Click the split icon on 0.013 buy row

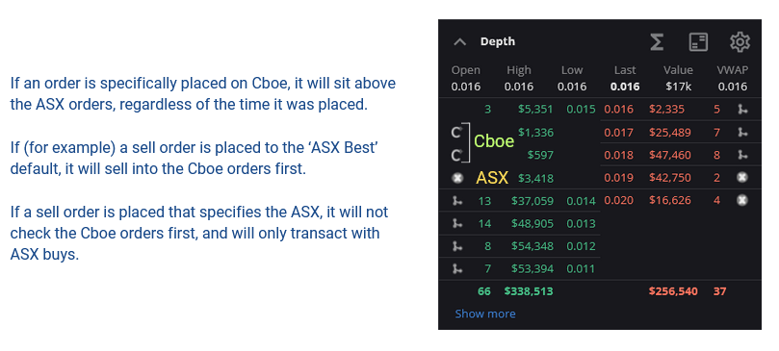pos(458,223)
